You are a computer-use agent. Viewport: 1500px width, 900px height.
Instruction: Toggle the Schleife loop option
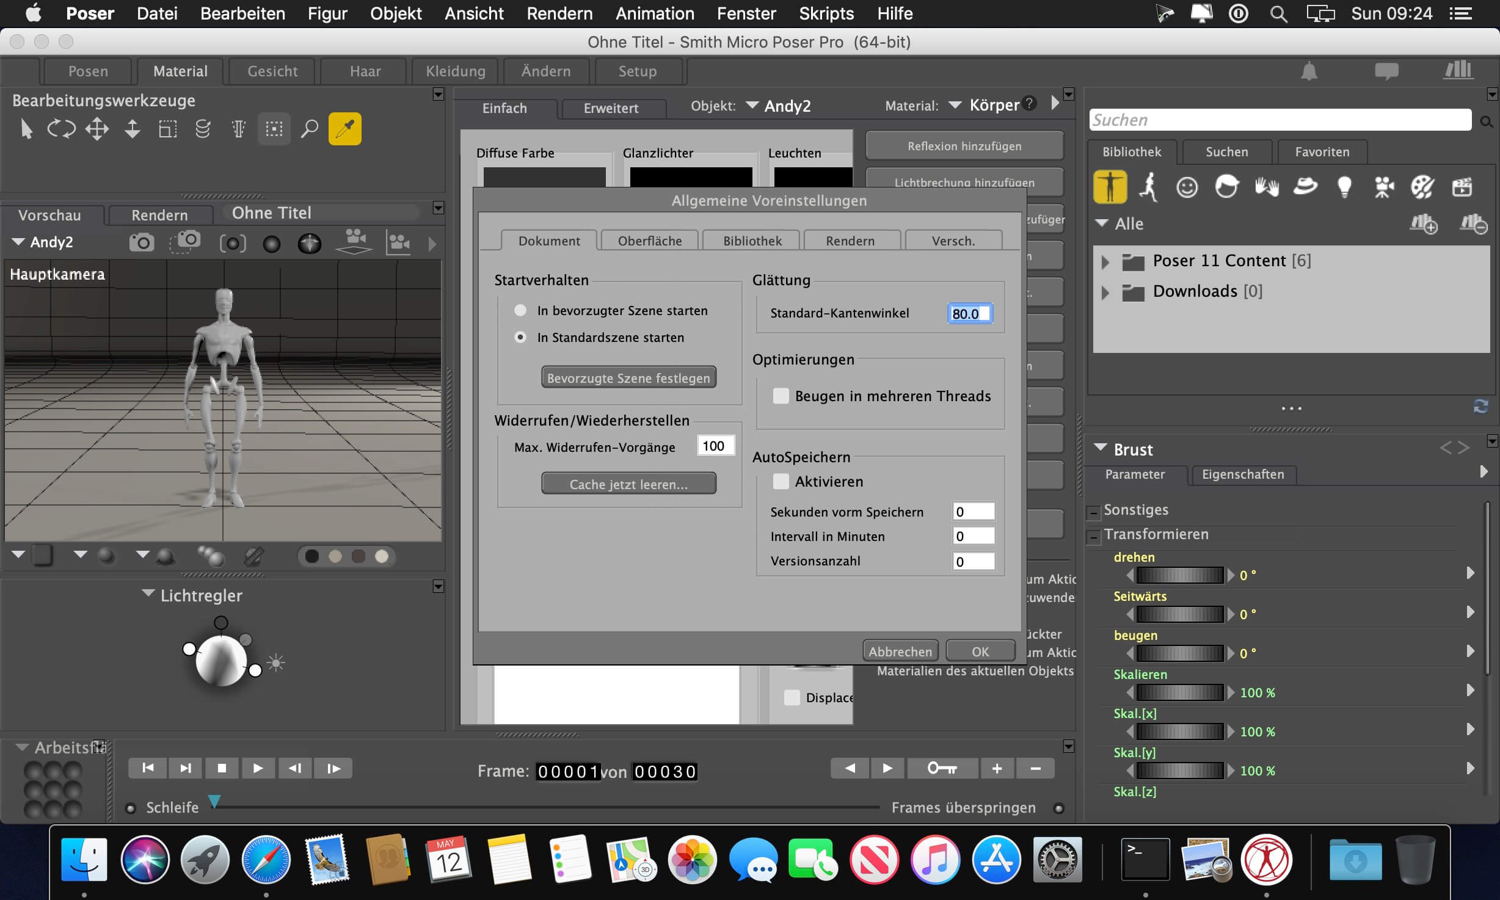click(x=130, y=808)
